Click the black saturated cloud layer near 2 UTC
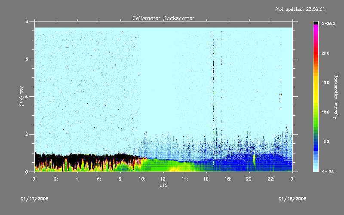Viewport: 344px width, 215px height. tap(56, 158)
